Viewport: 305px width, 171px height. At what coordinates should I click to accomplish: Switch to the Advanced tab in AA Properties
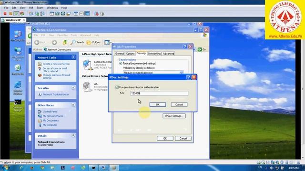coord(168,54)
